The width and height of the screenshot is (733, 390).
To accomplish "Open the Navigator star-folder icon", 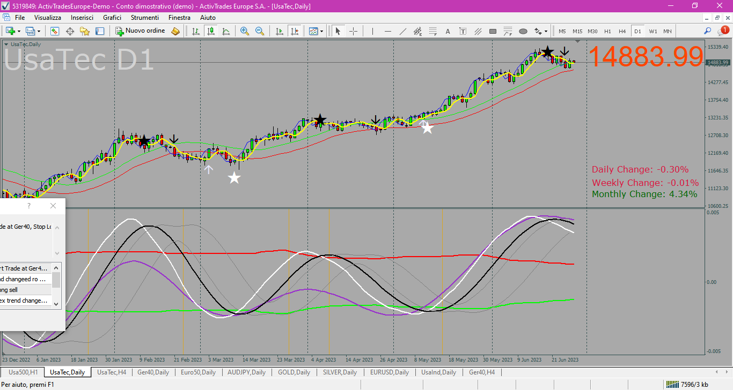I will (85, 31).
